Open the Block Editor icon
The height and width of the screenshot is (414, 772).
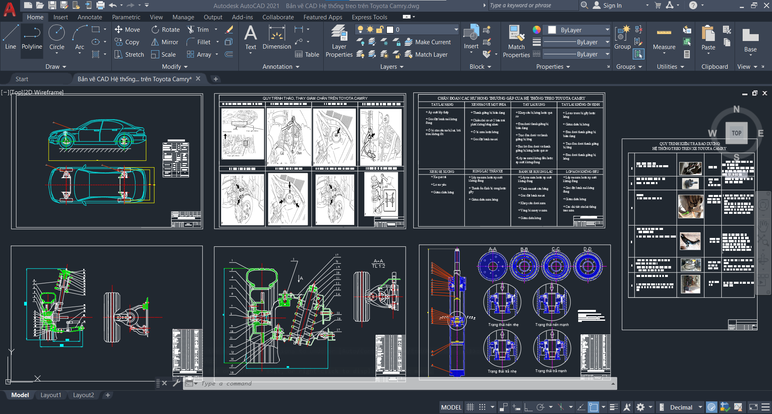(487, 42)
